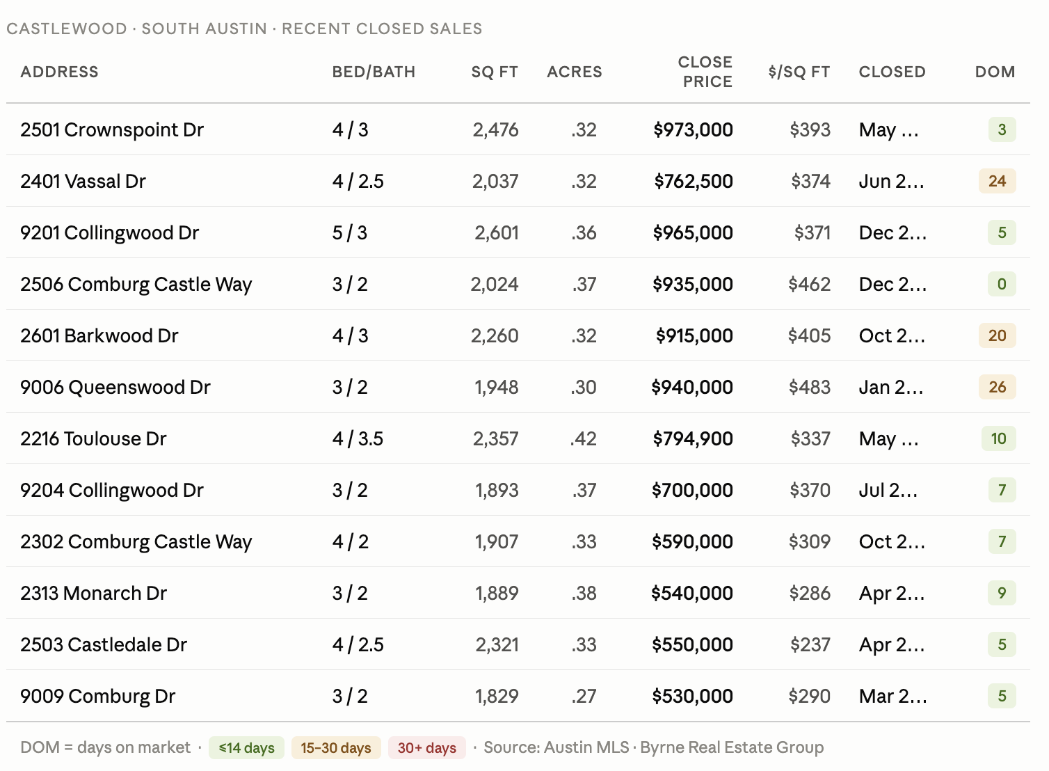The width and height of the screenshot is (1049, 771).
Task: Select the 2216 Toulouse Dr address
Action: (93, 438)
